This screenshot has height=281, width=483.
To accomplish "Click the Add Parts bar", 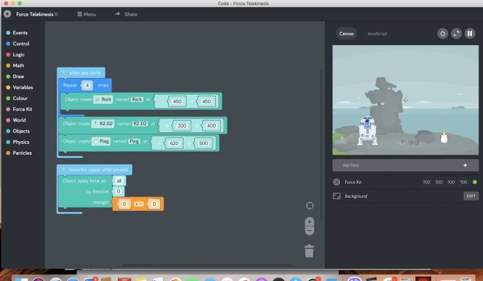I will tap(405, 166).
